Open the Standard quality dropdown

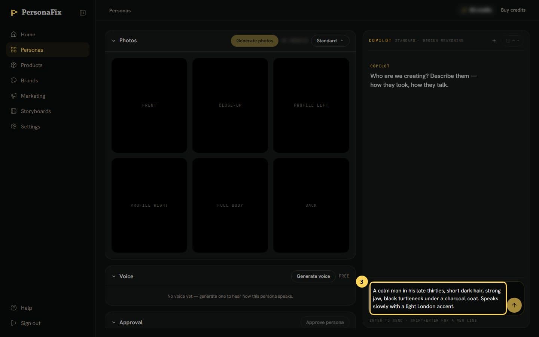coord(330,41)
